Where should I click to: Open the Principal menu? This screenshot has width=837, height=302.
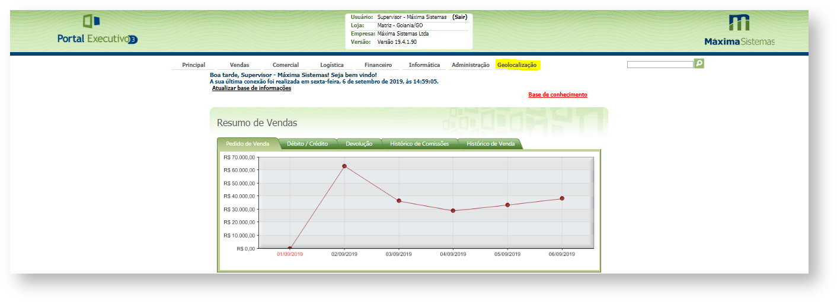pyautogui.click(x=194, y=65)
